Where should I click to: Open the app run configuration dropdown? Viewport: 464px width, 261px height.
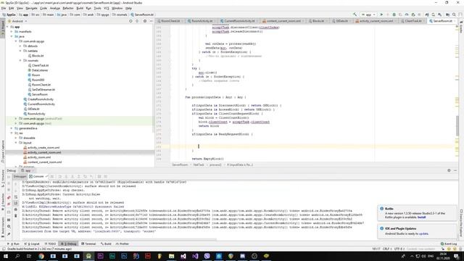[x=368, y=14]
